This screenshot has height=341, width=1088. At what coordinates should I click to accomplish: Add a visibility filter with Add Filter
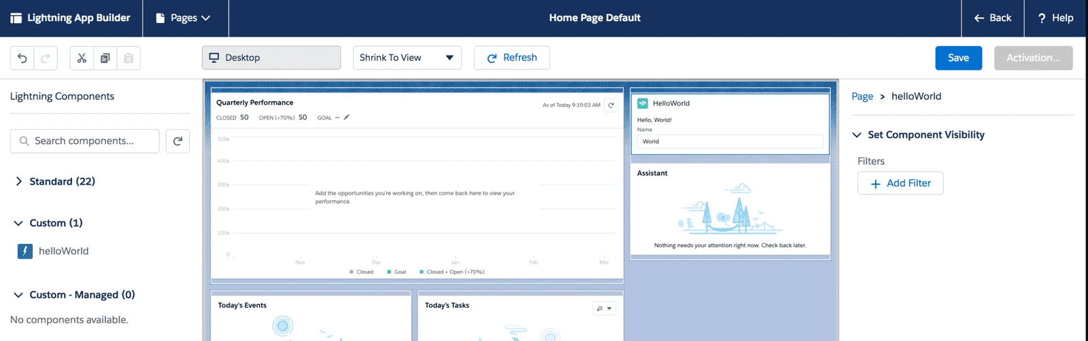click(x=900, y=183)
